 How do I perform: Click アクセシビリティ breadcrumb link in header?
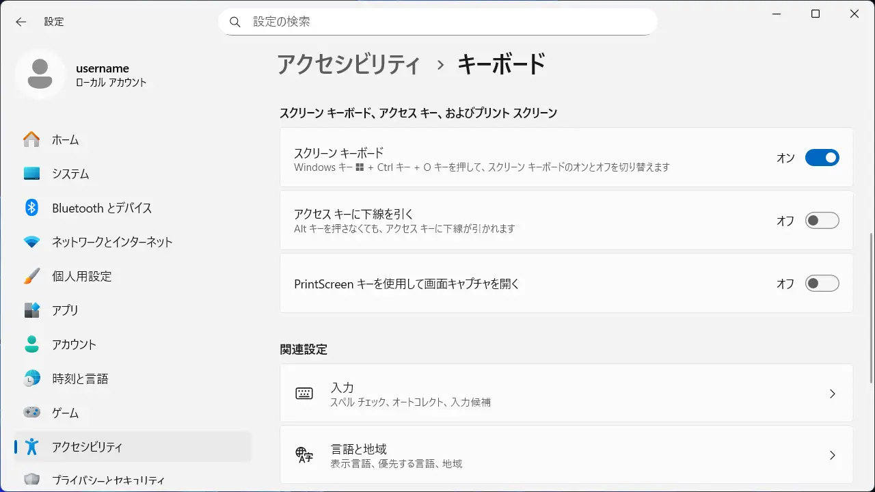tap(349, 64)
